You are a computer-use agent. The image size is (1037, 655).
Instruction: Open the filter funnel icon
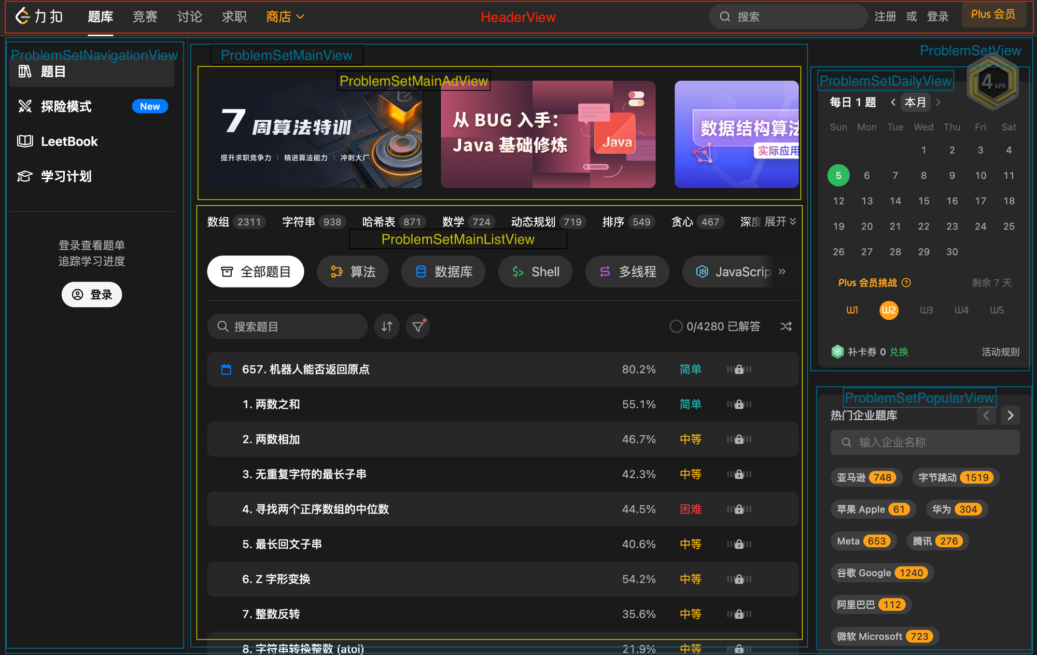tap(418, 326)
